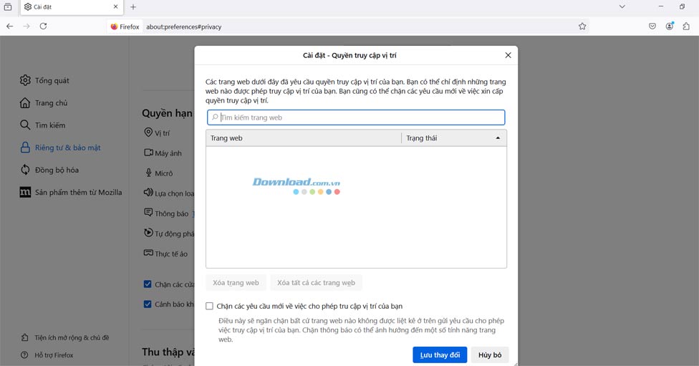Sort by Trạng thái column header
This screenshot has width=699, height=366.
(x=454, y=138)
